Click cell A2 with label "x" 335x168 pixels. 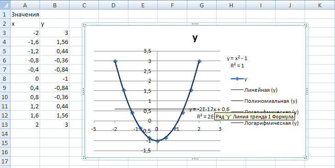25,24
